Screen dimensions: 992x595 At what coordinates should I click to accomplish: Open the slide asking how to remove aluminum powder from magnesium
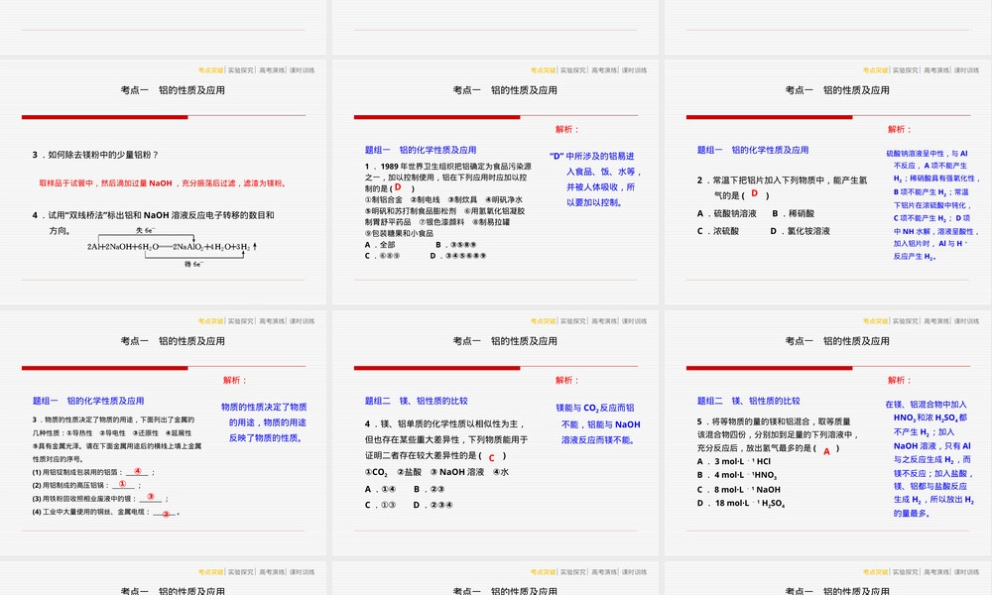(164, 182)
